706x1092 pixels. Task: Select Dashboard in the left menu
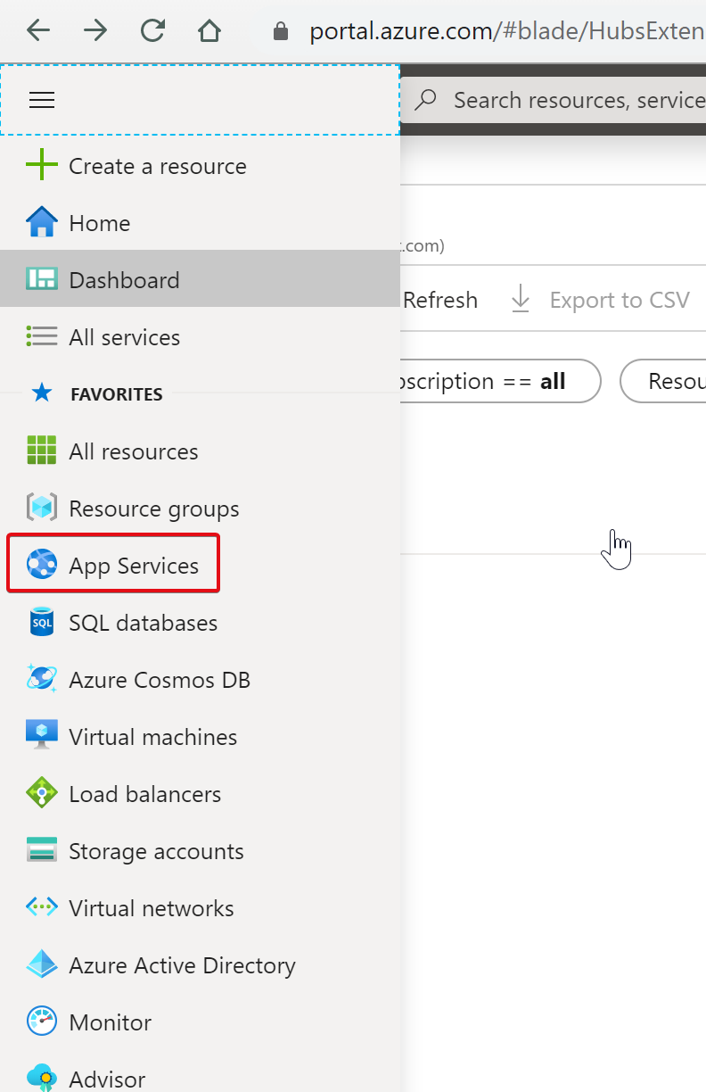pyautogui.click(x=124, y=280)
